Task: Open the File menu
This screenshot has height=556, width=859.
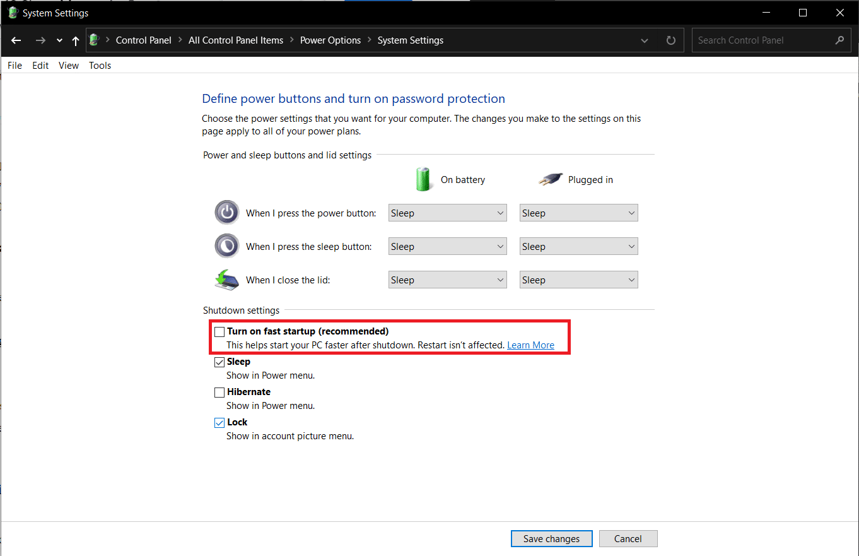Action: (15, 66)
